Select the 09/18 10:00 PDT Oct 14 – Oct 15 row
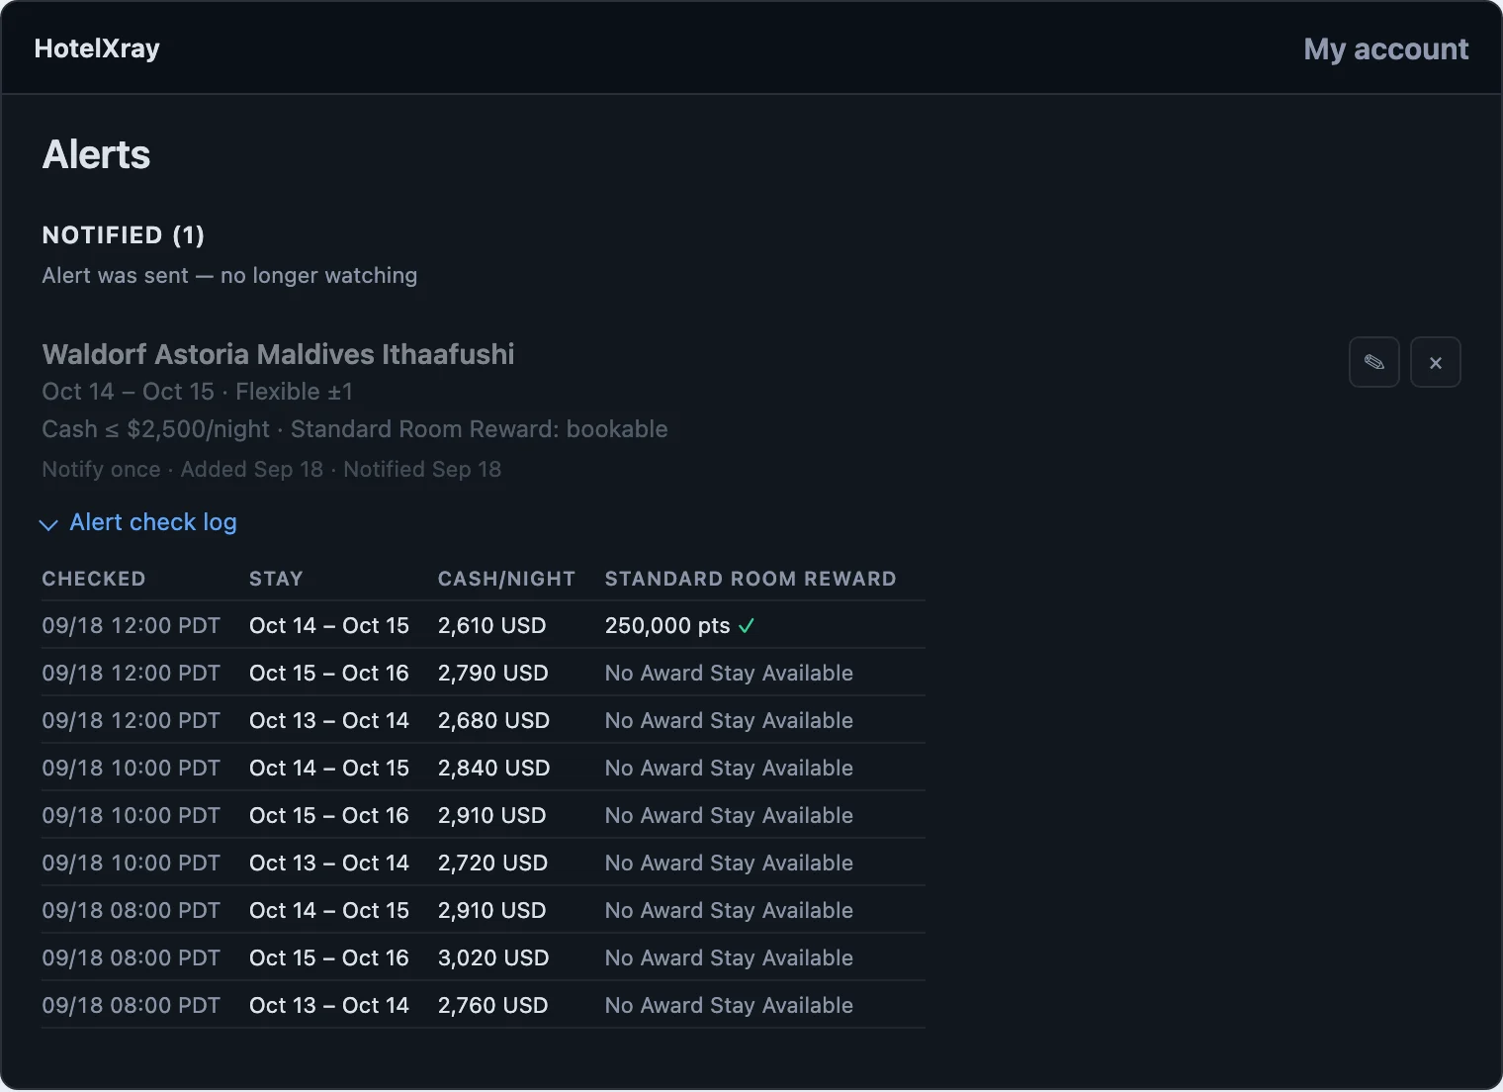The image size is (1503, 1092). coord(484,768)
